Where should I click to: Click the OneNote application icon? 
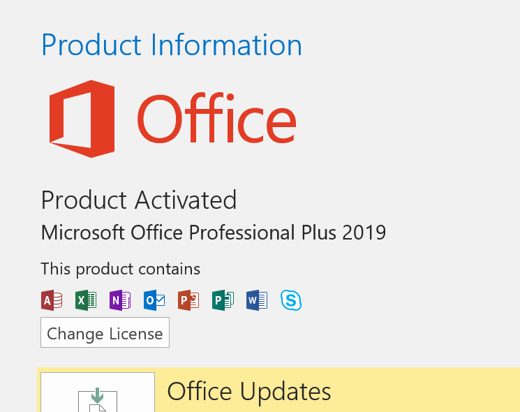coord(120,300)
